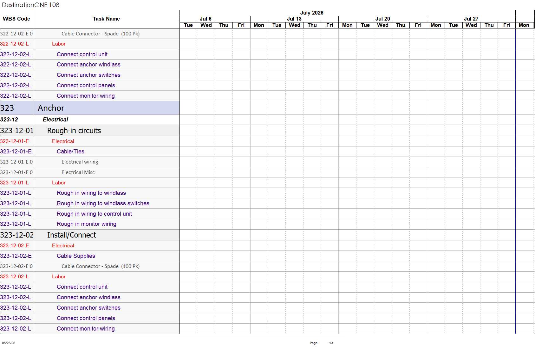Viewport: 535px width, 347px height.
Task: Select the 'Anchor' summary task row
Action: click(90, 108)
